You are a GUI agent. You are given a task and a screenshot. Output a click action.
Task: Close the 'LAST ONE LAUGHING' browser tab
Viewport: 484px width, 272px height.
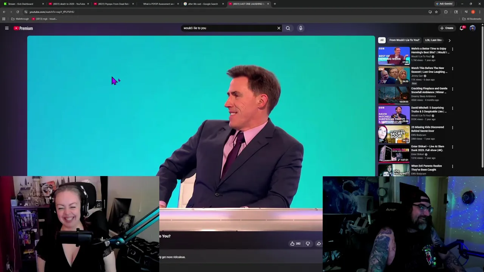coord(268,4)
